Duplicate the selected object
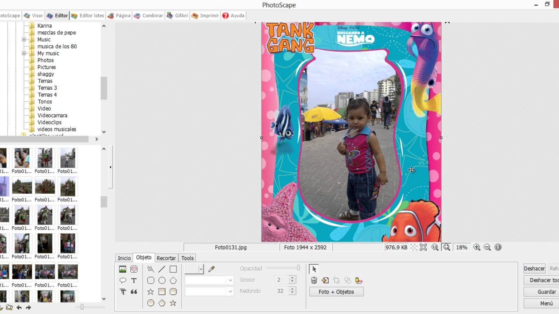Image resolution: width=559 pixels, height=314 pixels. 325,280
